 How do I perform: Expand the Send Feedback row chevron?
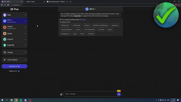(x=25, y=60)
